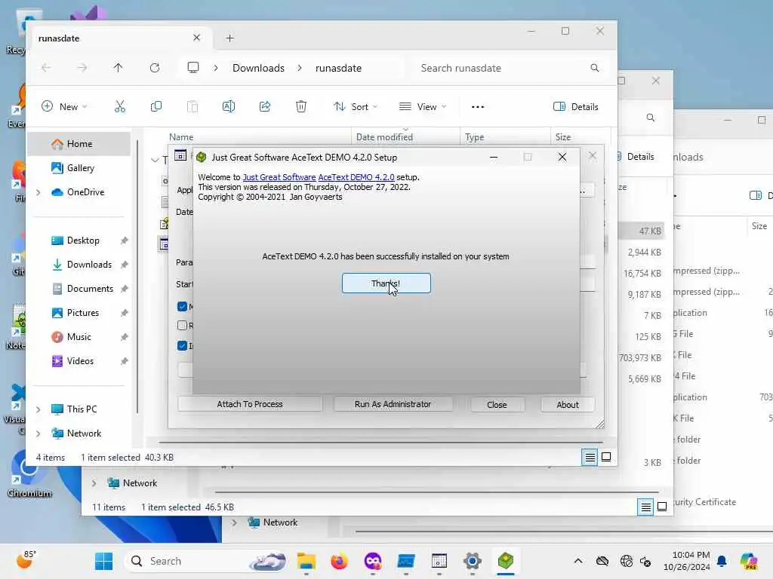Click the Share icon in toolbar
Image resolution: width=773 pixels, height=579 pixels.
click(x=265, y=107)
